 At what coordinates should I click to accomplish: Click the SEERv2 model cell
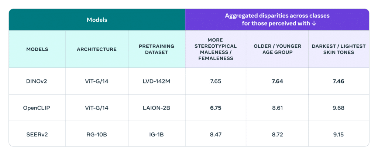point(37,135)
